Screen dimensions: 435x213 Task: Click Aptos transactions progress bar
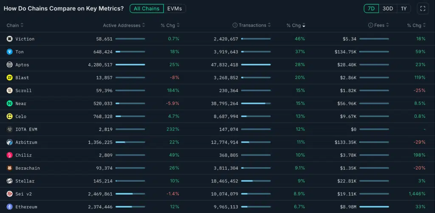coord(256,65)
